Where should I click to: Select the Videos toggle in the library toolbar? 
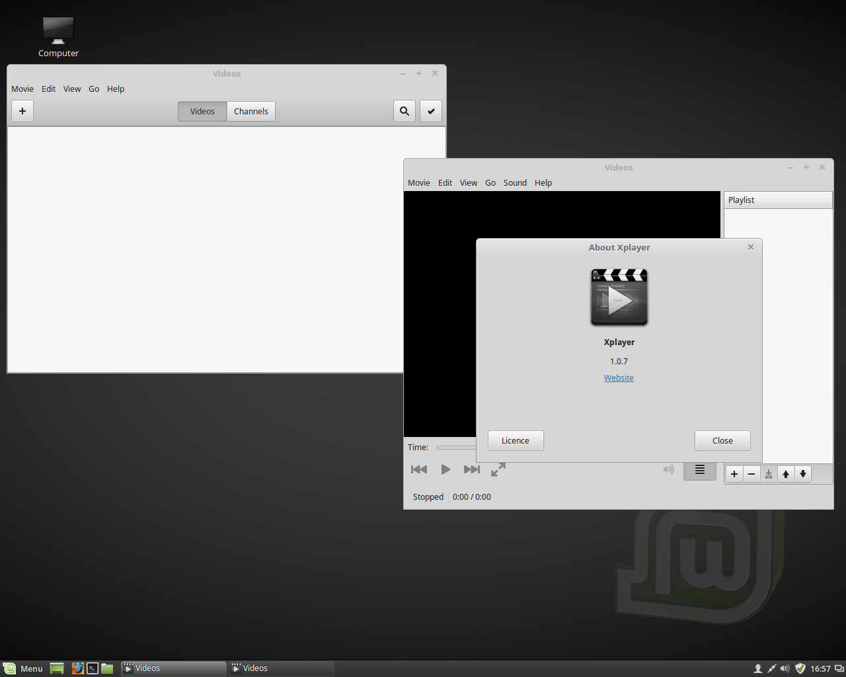click(x=202, y=111)
